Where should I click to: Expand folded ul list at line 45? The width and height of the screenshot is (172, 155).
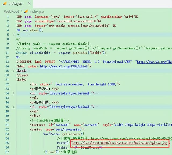(x=13, y=107)
